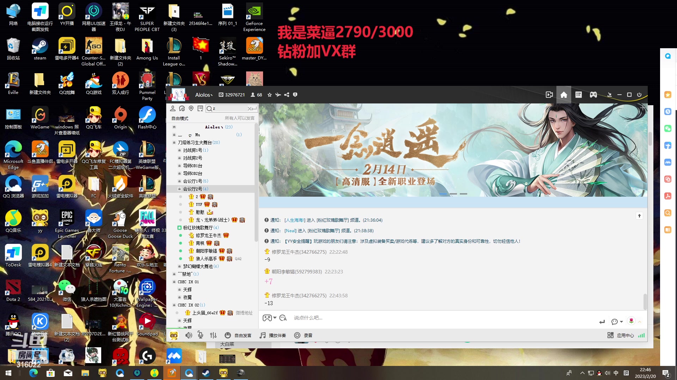This screenshot has height=380, width=677.
Task: Click the report exclamation icon in header
Action: (295, 95)
